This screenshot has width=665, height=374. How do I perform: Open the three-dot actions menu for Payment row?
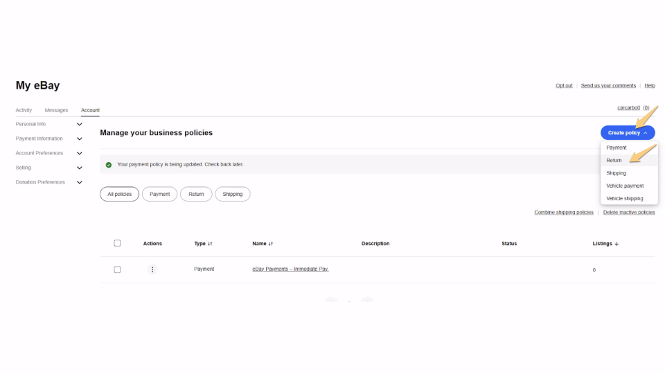[x=152, y=269]
